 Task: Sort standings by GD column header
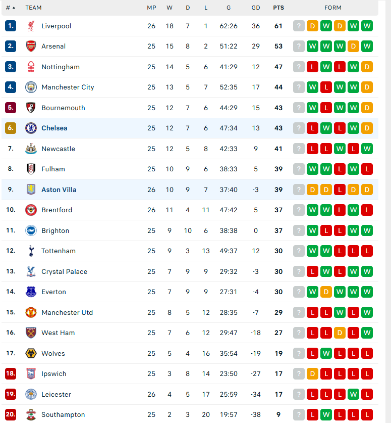256,8
